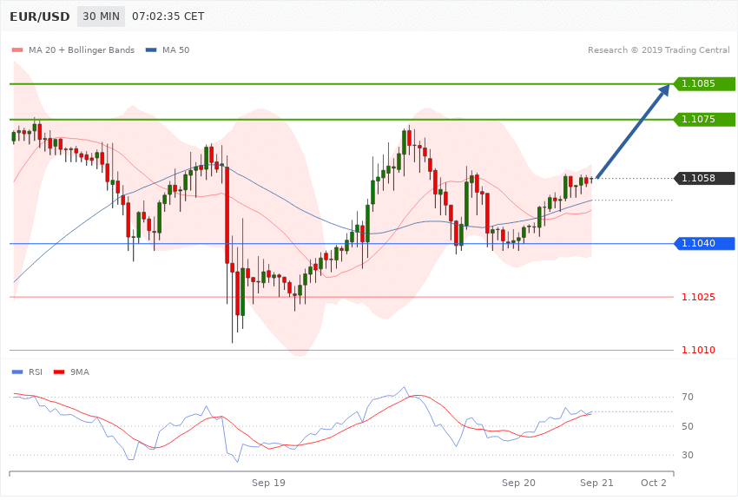Click the RSI legend blue swatch
Viewport: 738px width, 500px height.
click(17, 372)
